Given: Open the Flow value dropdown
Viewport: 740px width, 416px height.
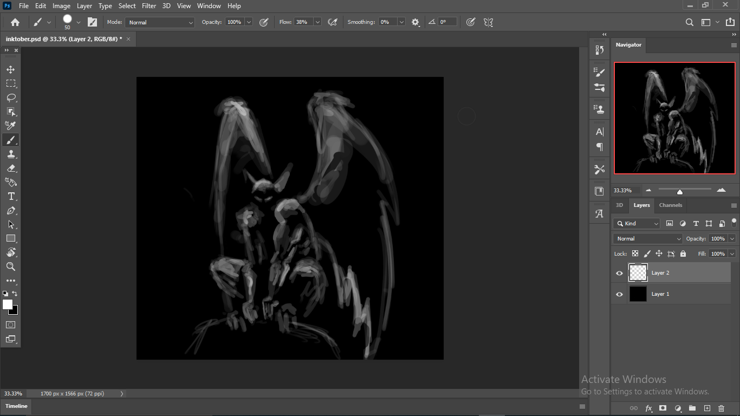Looking at the screenshot, I should pos(317,22).
